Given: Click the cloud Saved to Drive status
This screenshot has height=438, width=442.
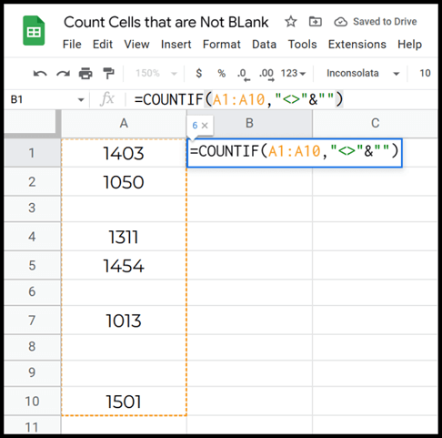Looking at the screenshot, I should 376,22.
